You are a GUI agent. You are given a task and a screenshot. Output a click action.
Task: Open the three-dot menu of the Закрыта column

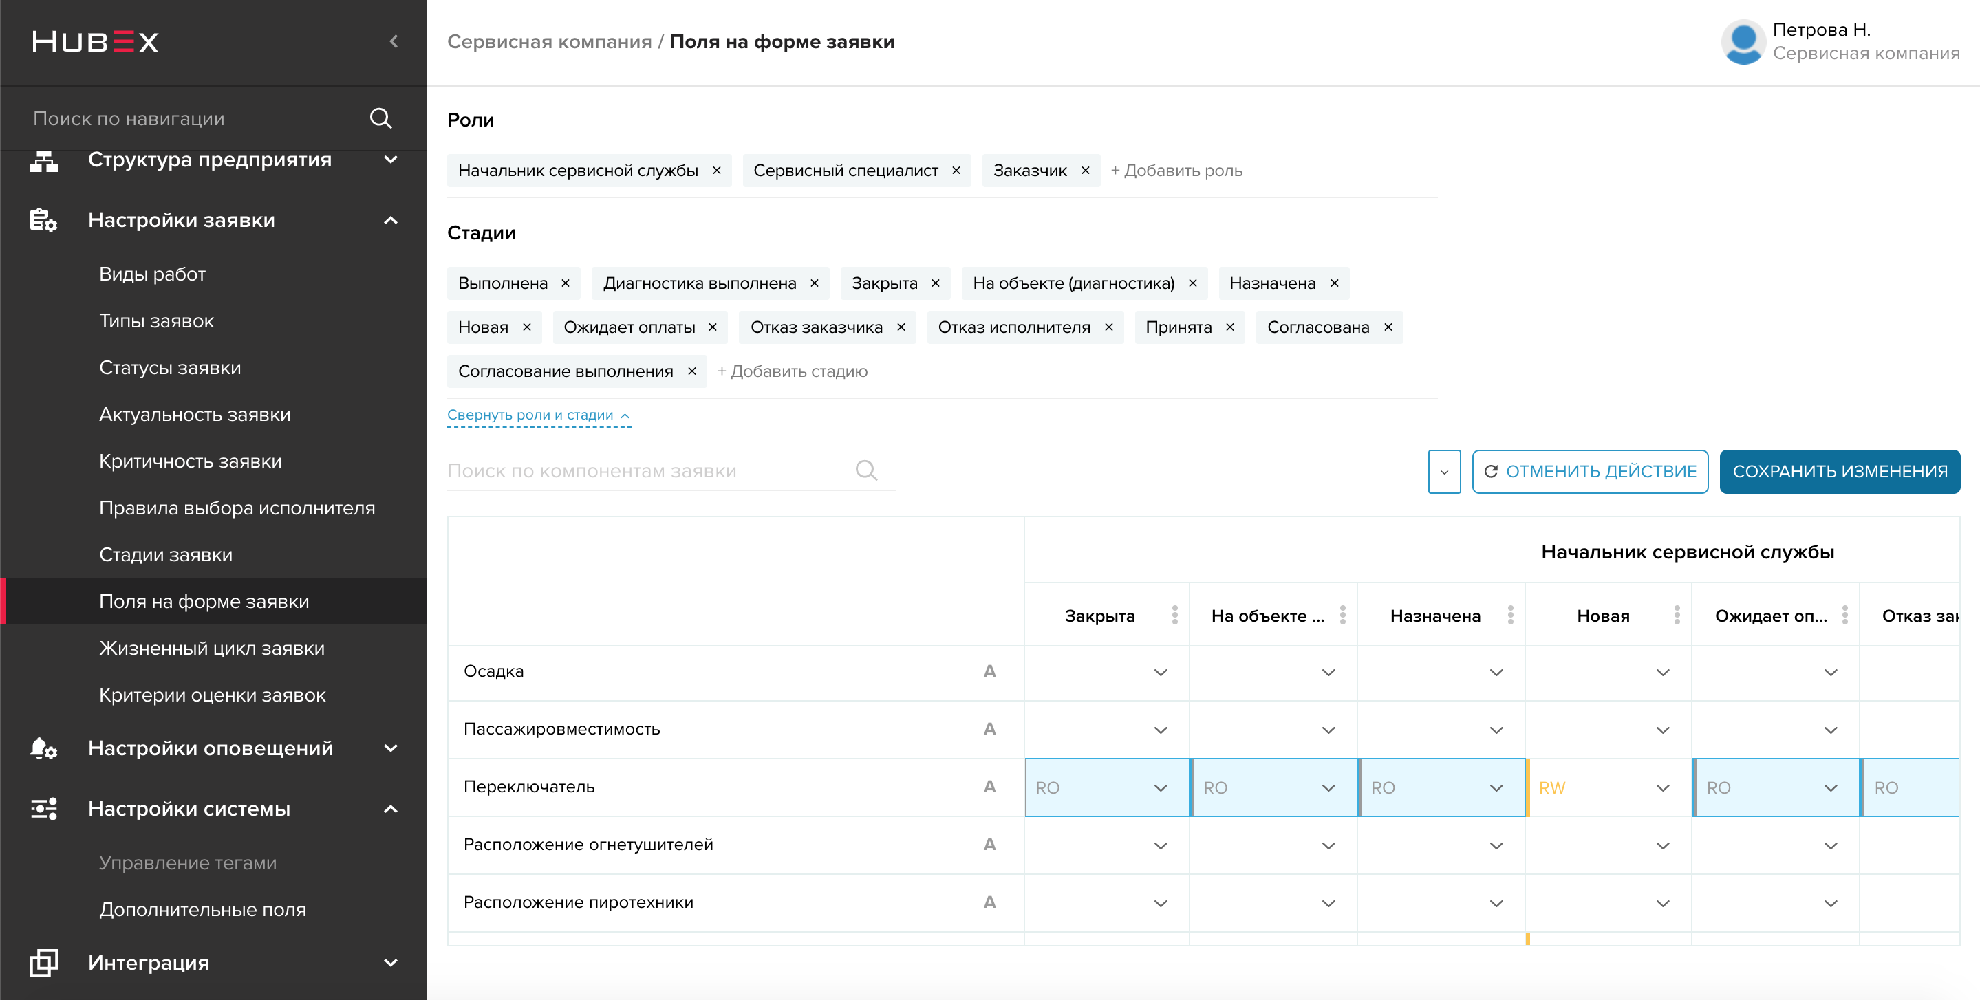click(1174, 615)
